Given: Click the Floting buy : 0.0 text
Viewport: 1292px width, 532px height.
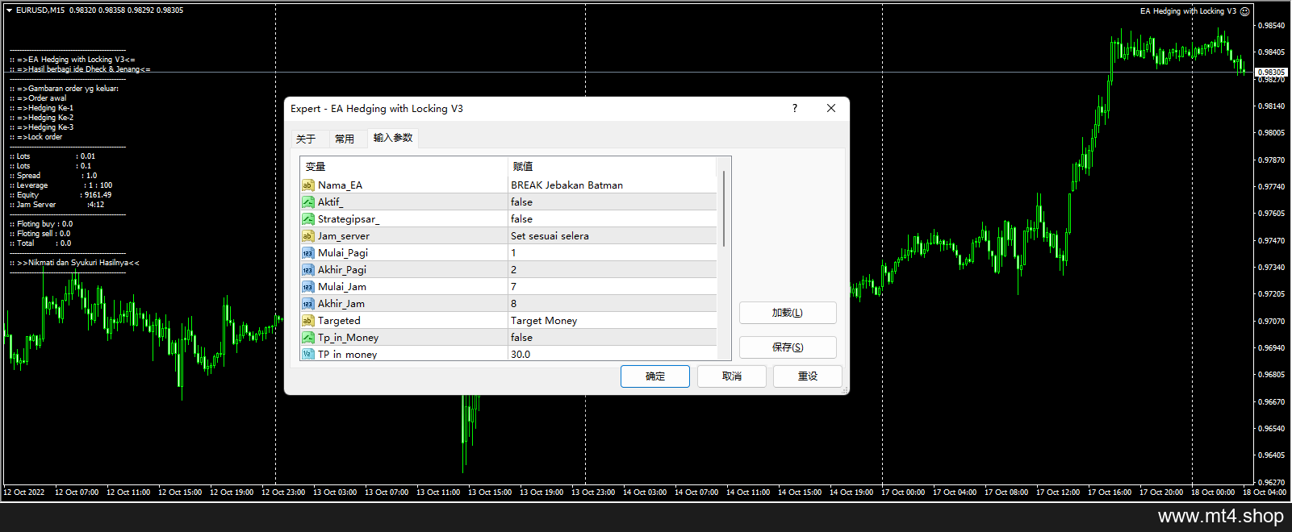Looking at the screenshot, I should [x=42, y=224].
